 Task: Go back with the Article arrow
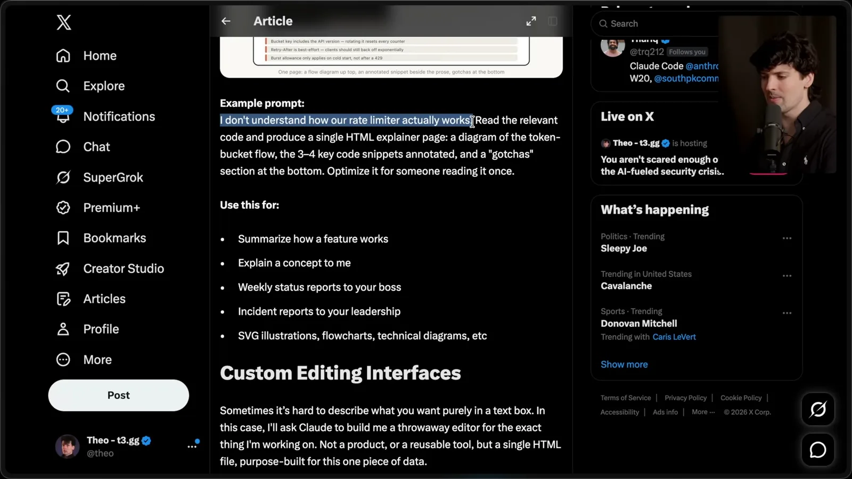pos(226,21)
